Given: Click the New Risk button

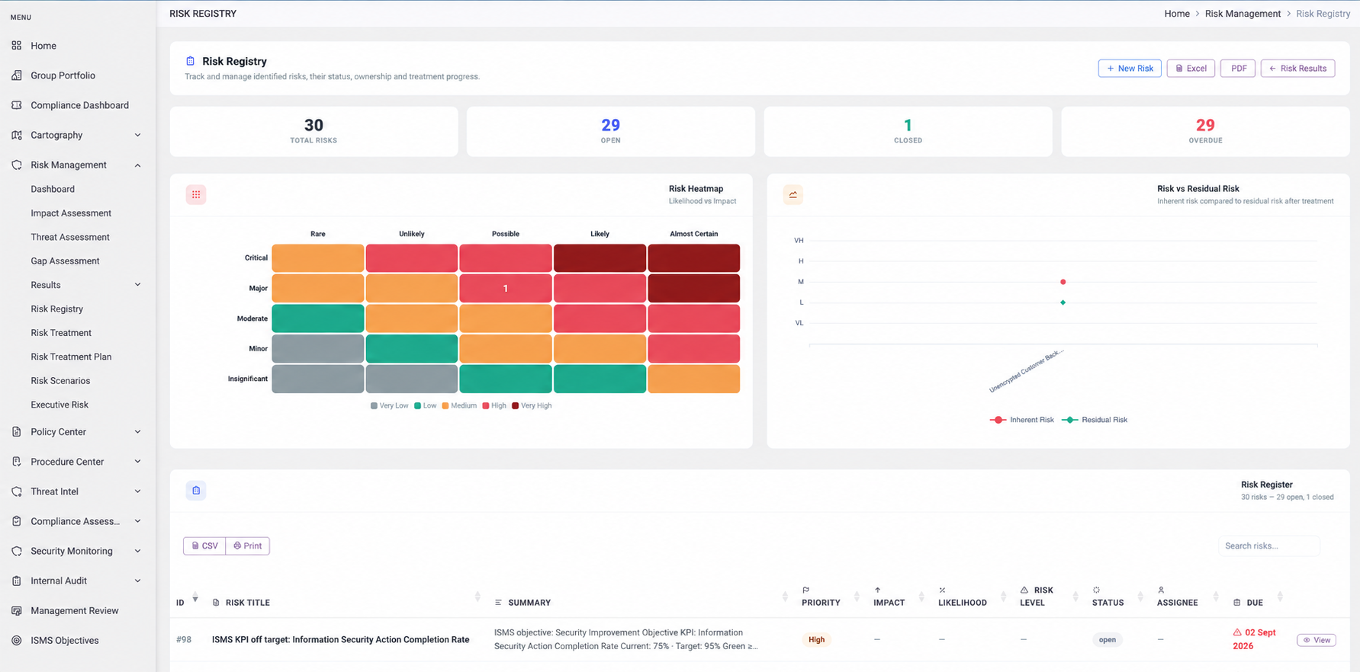Looking at the screenshot, I should point(1130,69).
